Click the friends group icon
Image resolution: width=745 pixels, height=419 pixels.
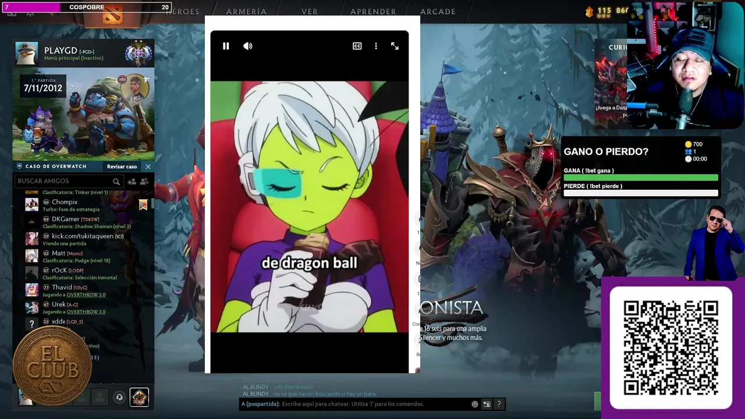(x=144, y=182)
